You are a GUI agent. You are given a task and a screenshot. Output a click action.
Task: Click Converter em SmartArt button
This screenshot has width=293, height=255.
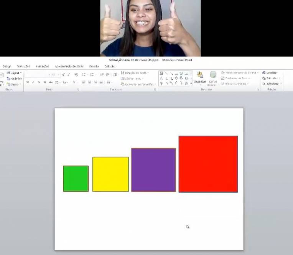138,84
